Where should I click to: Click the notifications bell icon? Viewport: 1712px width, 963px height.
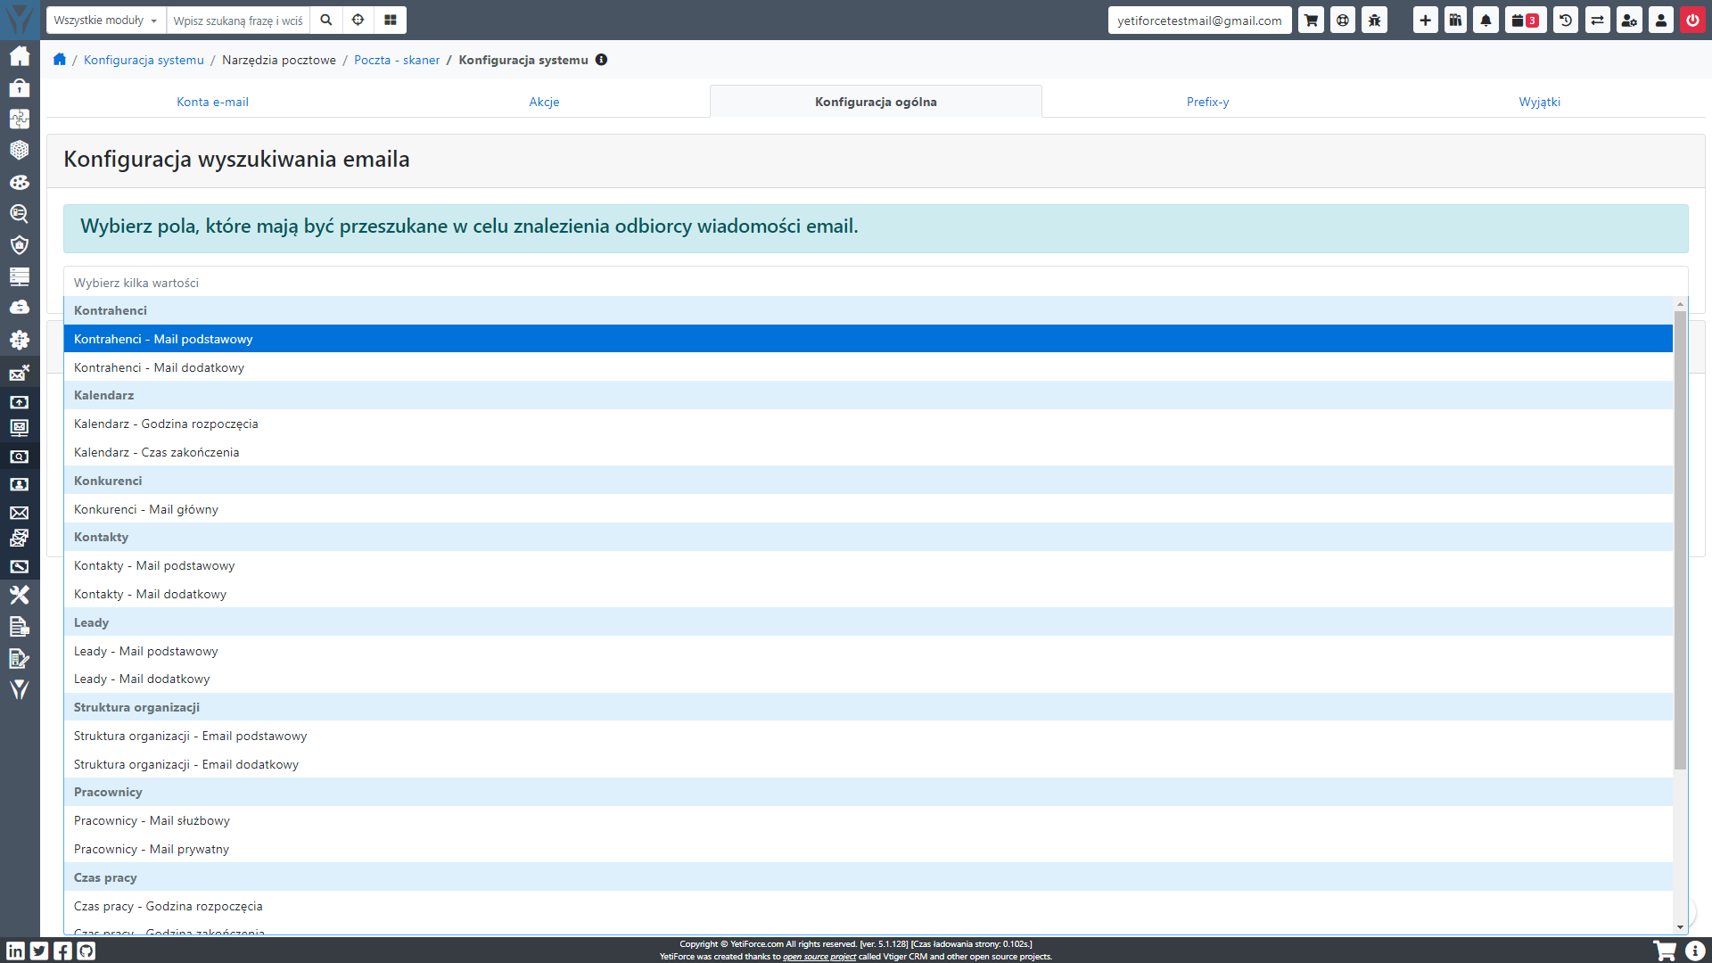(x=1486, y=21)
